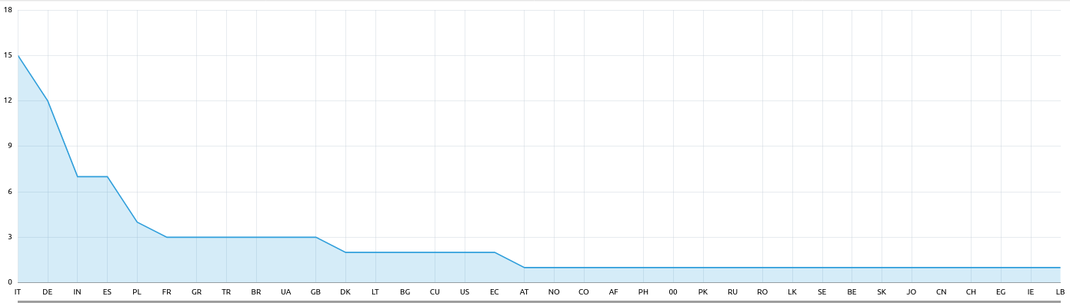Click the y-axis value 9 label
The width and height of the screenshot is (1070, 306).
pos(9,146)
